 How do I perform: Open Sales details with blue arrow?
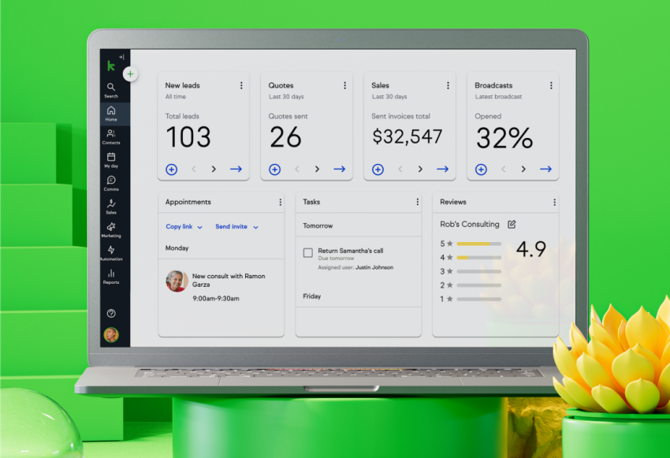[443, 169]
